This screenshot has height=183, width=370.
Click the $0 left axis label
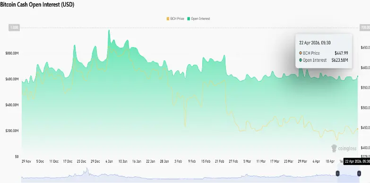(17, 157)
